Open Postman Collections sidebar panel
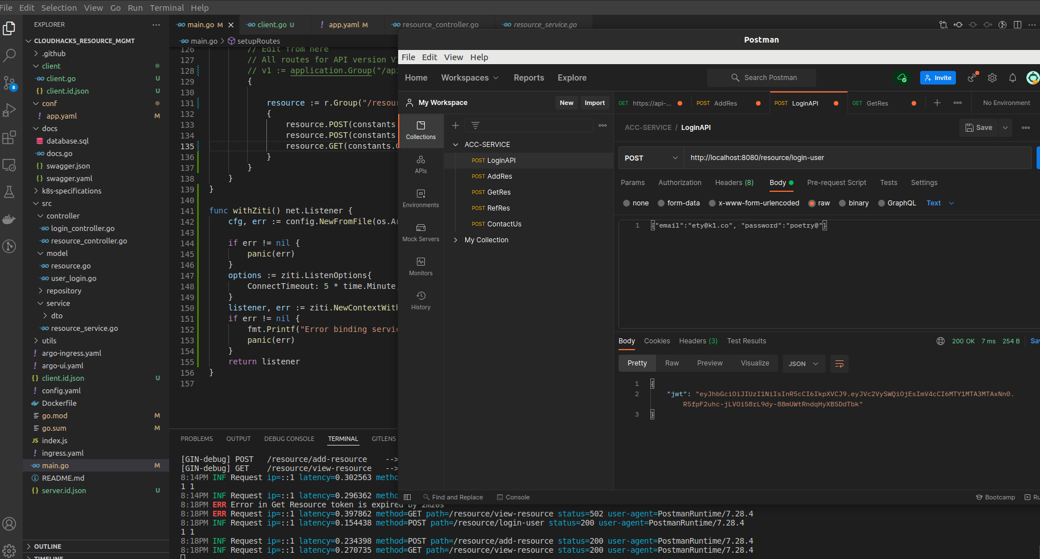 (420, 130)
